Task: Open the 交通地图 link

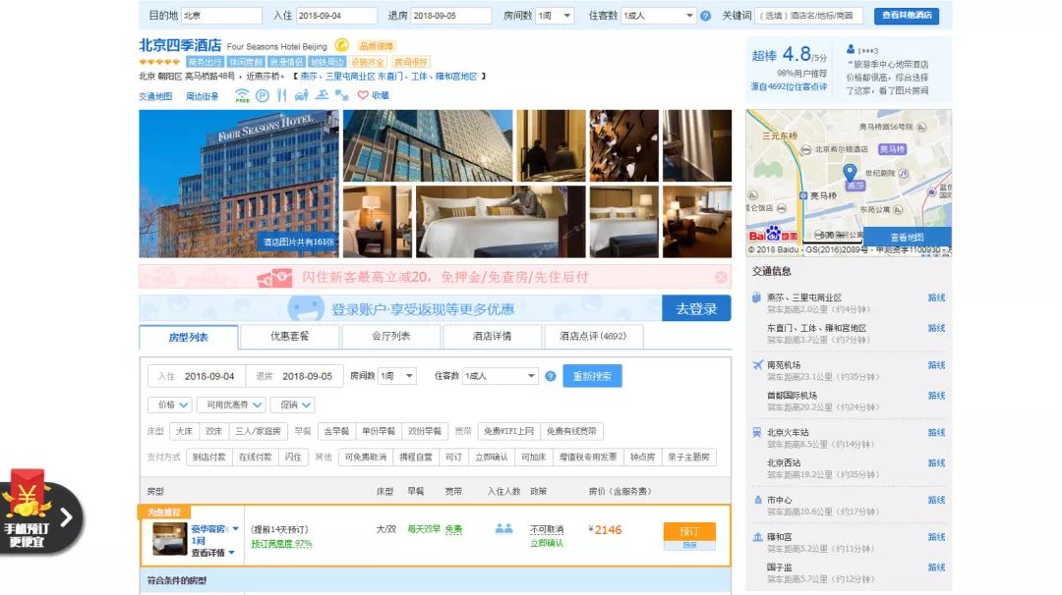Action: click(155, 96)
